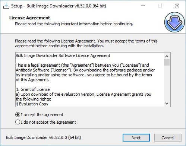The image size is (186, 146).
Task: Click the setup installer icon in title bar
Action: tap(6, 6)
